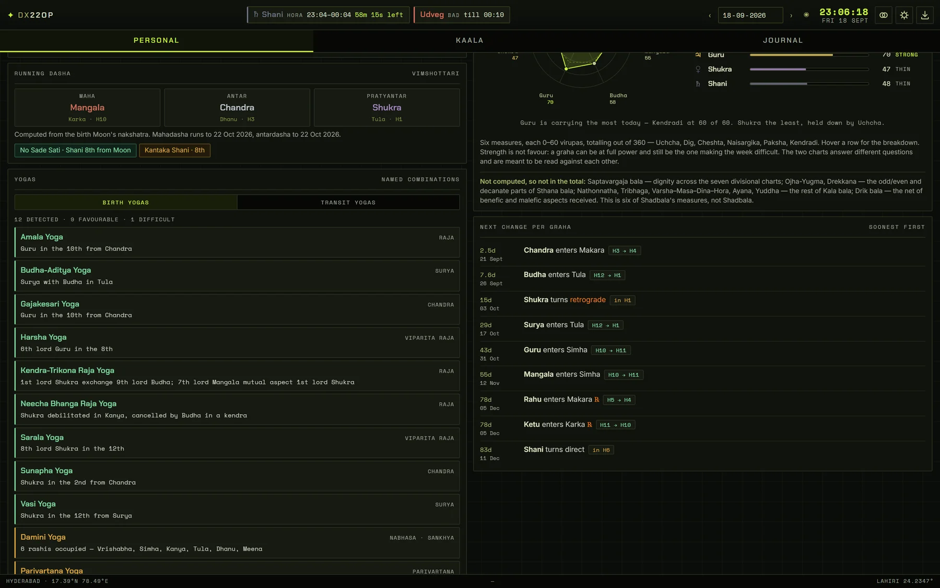Click the 'Guru 70' label on the radar chart
The image size is (940, 588).
point(546,99)
